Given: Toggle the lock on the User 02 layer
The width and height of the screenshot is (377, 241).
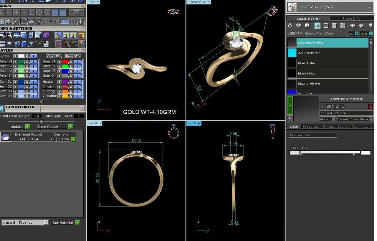Looking at the screenshot, I should [x=71, y=66].
